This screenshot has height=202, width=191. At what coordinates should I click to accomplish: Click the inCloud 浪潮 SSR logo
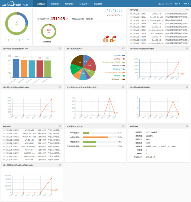(16, 4)
